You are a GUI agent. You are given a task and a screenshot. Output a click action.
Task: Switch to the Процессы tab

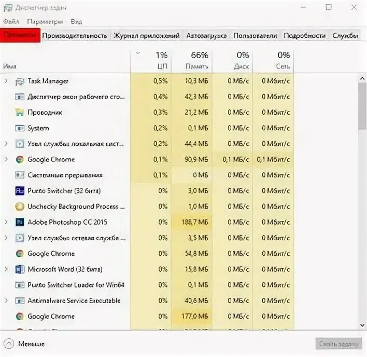point(20,35)
